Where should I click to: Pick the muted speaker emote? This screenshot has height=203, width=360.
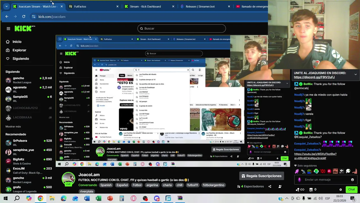tap(342, 171)
